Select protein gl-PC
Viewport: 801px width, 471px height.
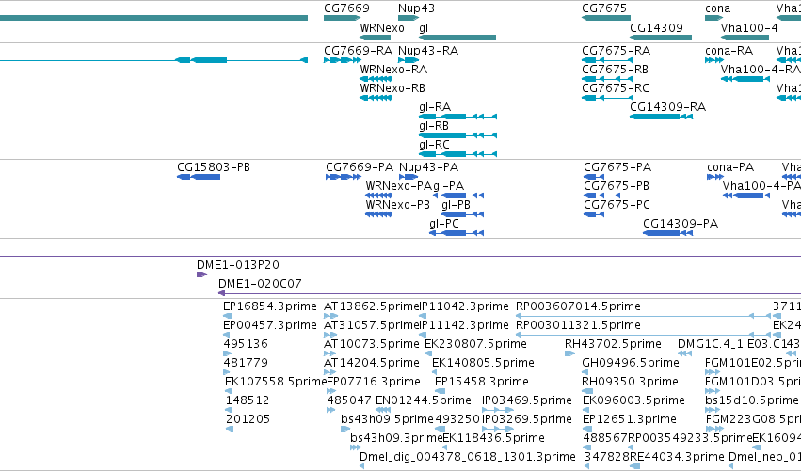point(457,234)
